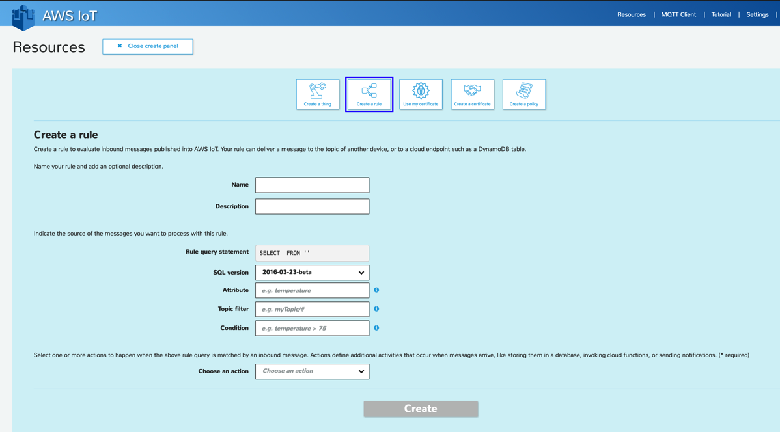Screen dimensions: 780x432
Task: Show info tooltip next to Condition field
Action: click(x=376, y=328)
